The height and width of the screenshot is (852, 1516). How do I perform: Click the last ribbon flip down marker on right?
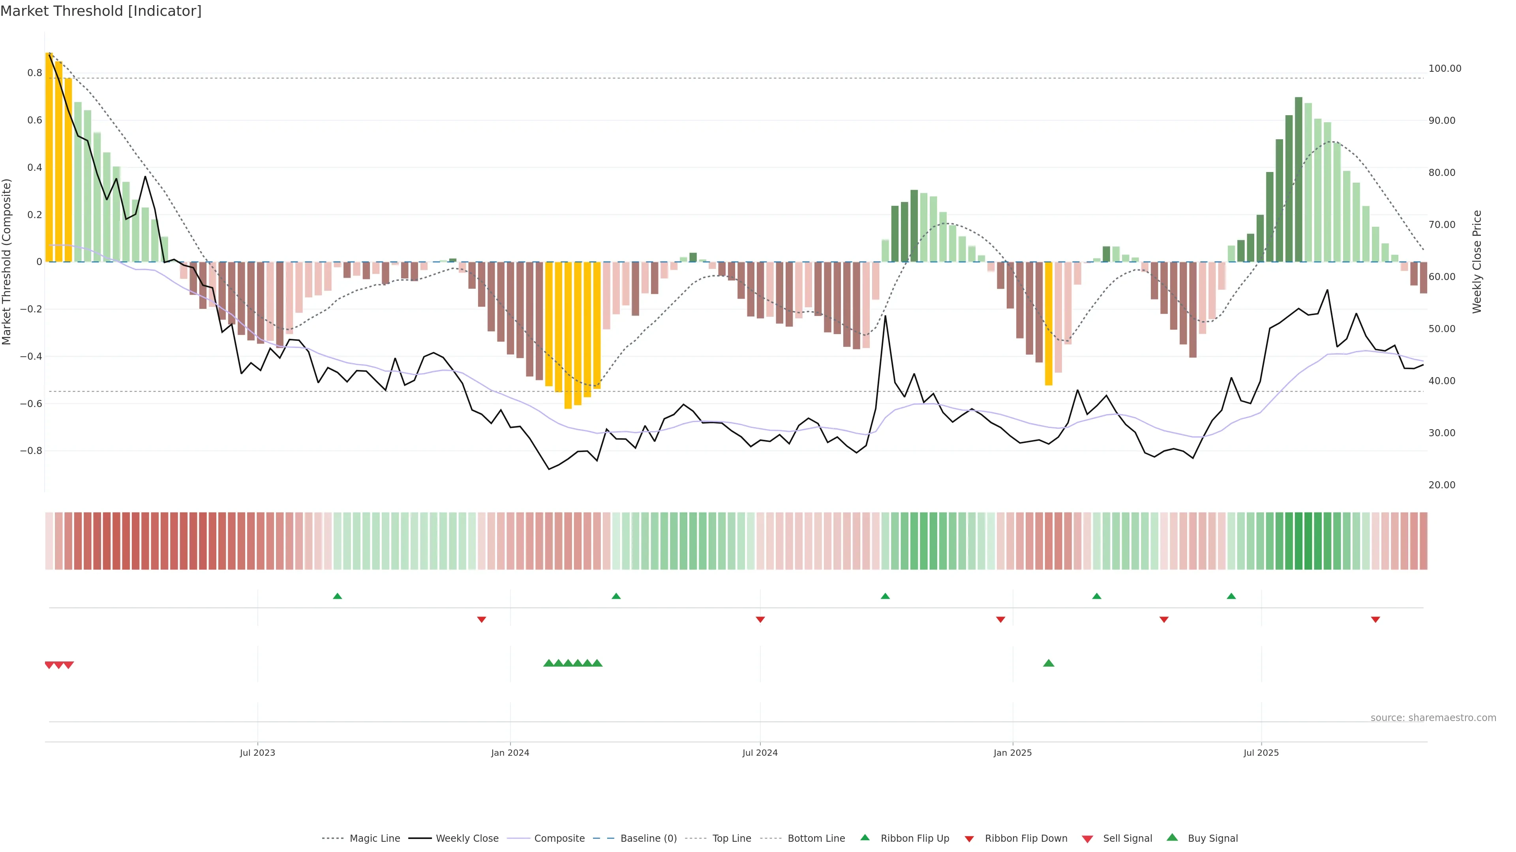coord(1375,619)
